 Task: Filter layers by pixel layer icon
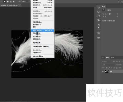click(114, 61)
